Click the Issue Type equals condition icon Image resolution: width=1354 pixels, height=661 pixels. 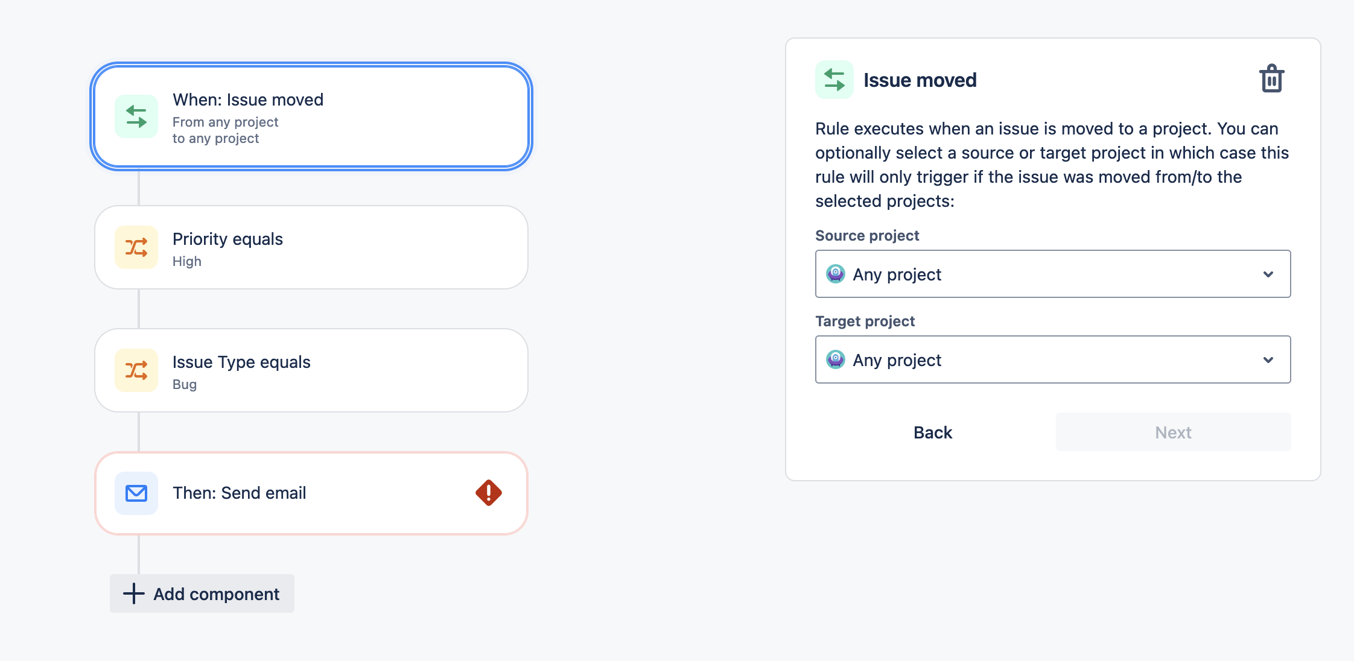(x=136, y=370)
